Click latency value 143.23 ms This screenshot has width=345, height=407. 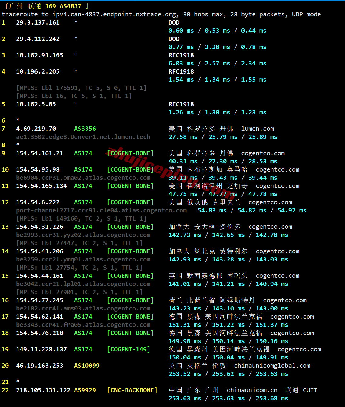pyautogui.click(x=185, y=308)
